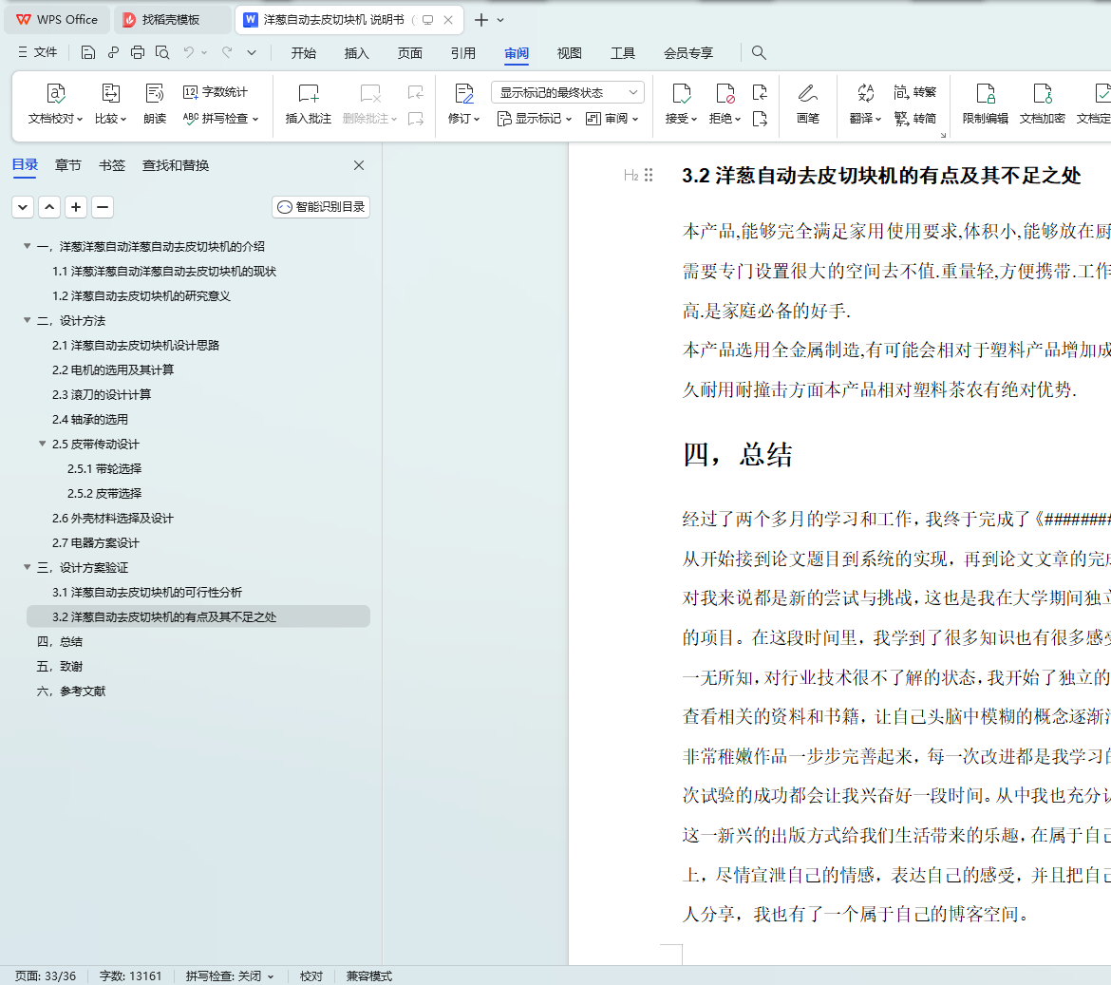Viewport: 1111px width, 985px height.
Task: Select the 画笔 pen tool
Action: (x=808, y=104)
